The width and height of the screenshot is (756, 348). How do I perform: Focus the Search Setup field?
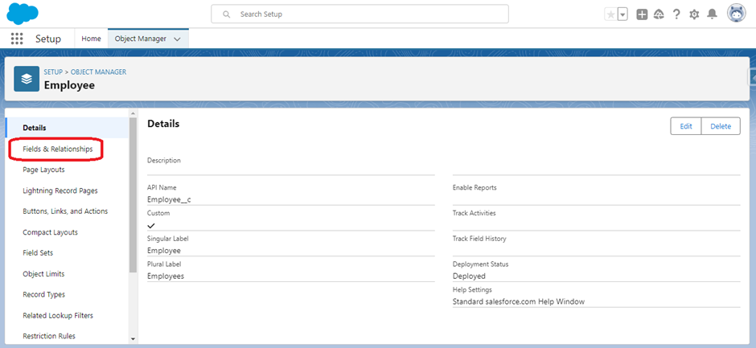pos(360,14)
